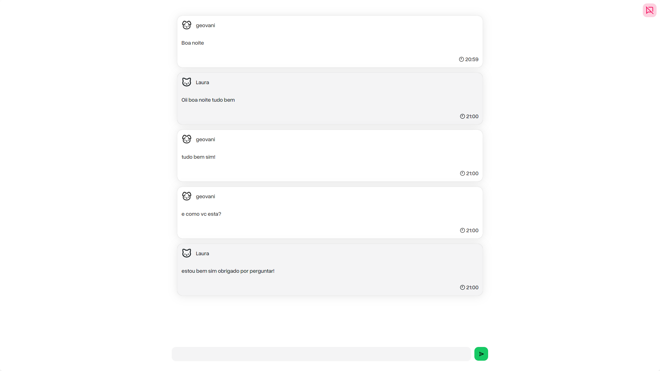This screenshot has width=660, height=371.
Task: Click "estou bem sim obrigado por perguntar!" text
Action: click(x=228, y=271)
